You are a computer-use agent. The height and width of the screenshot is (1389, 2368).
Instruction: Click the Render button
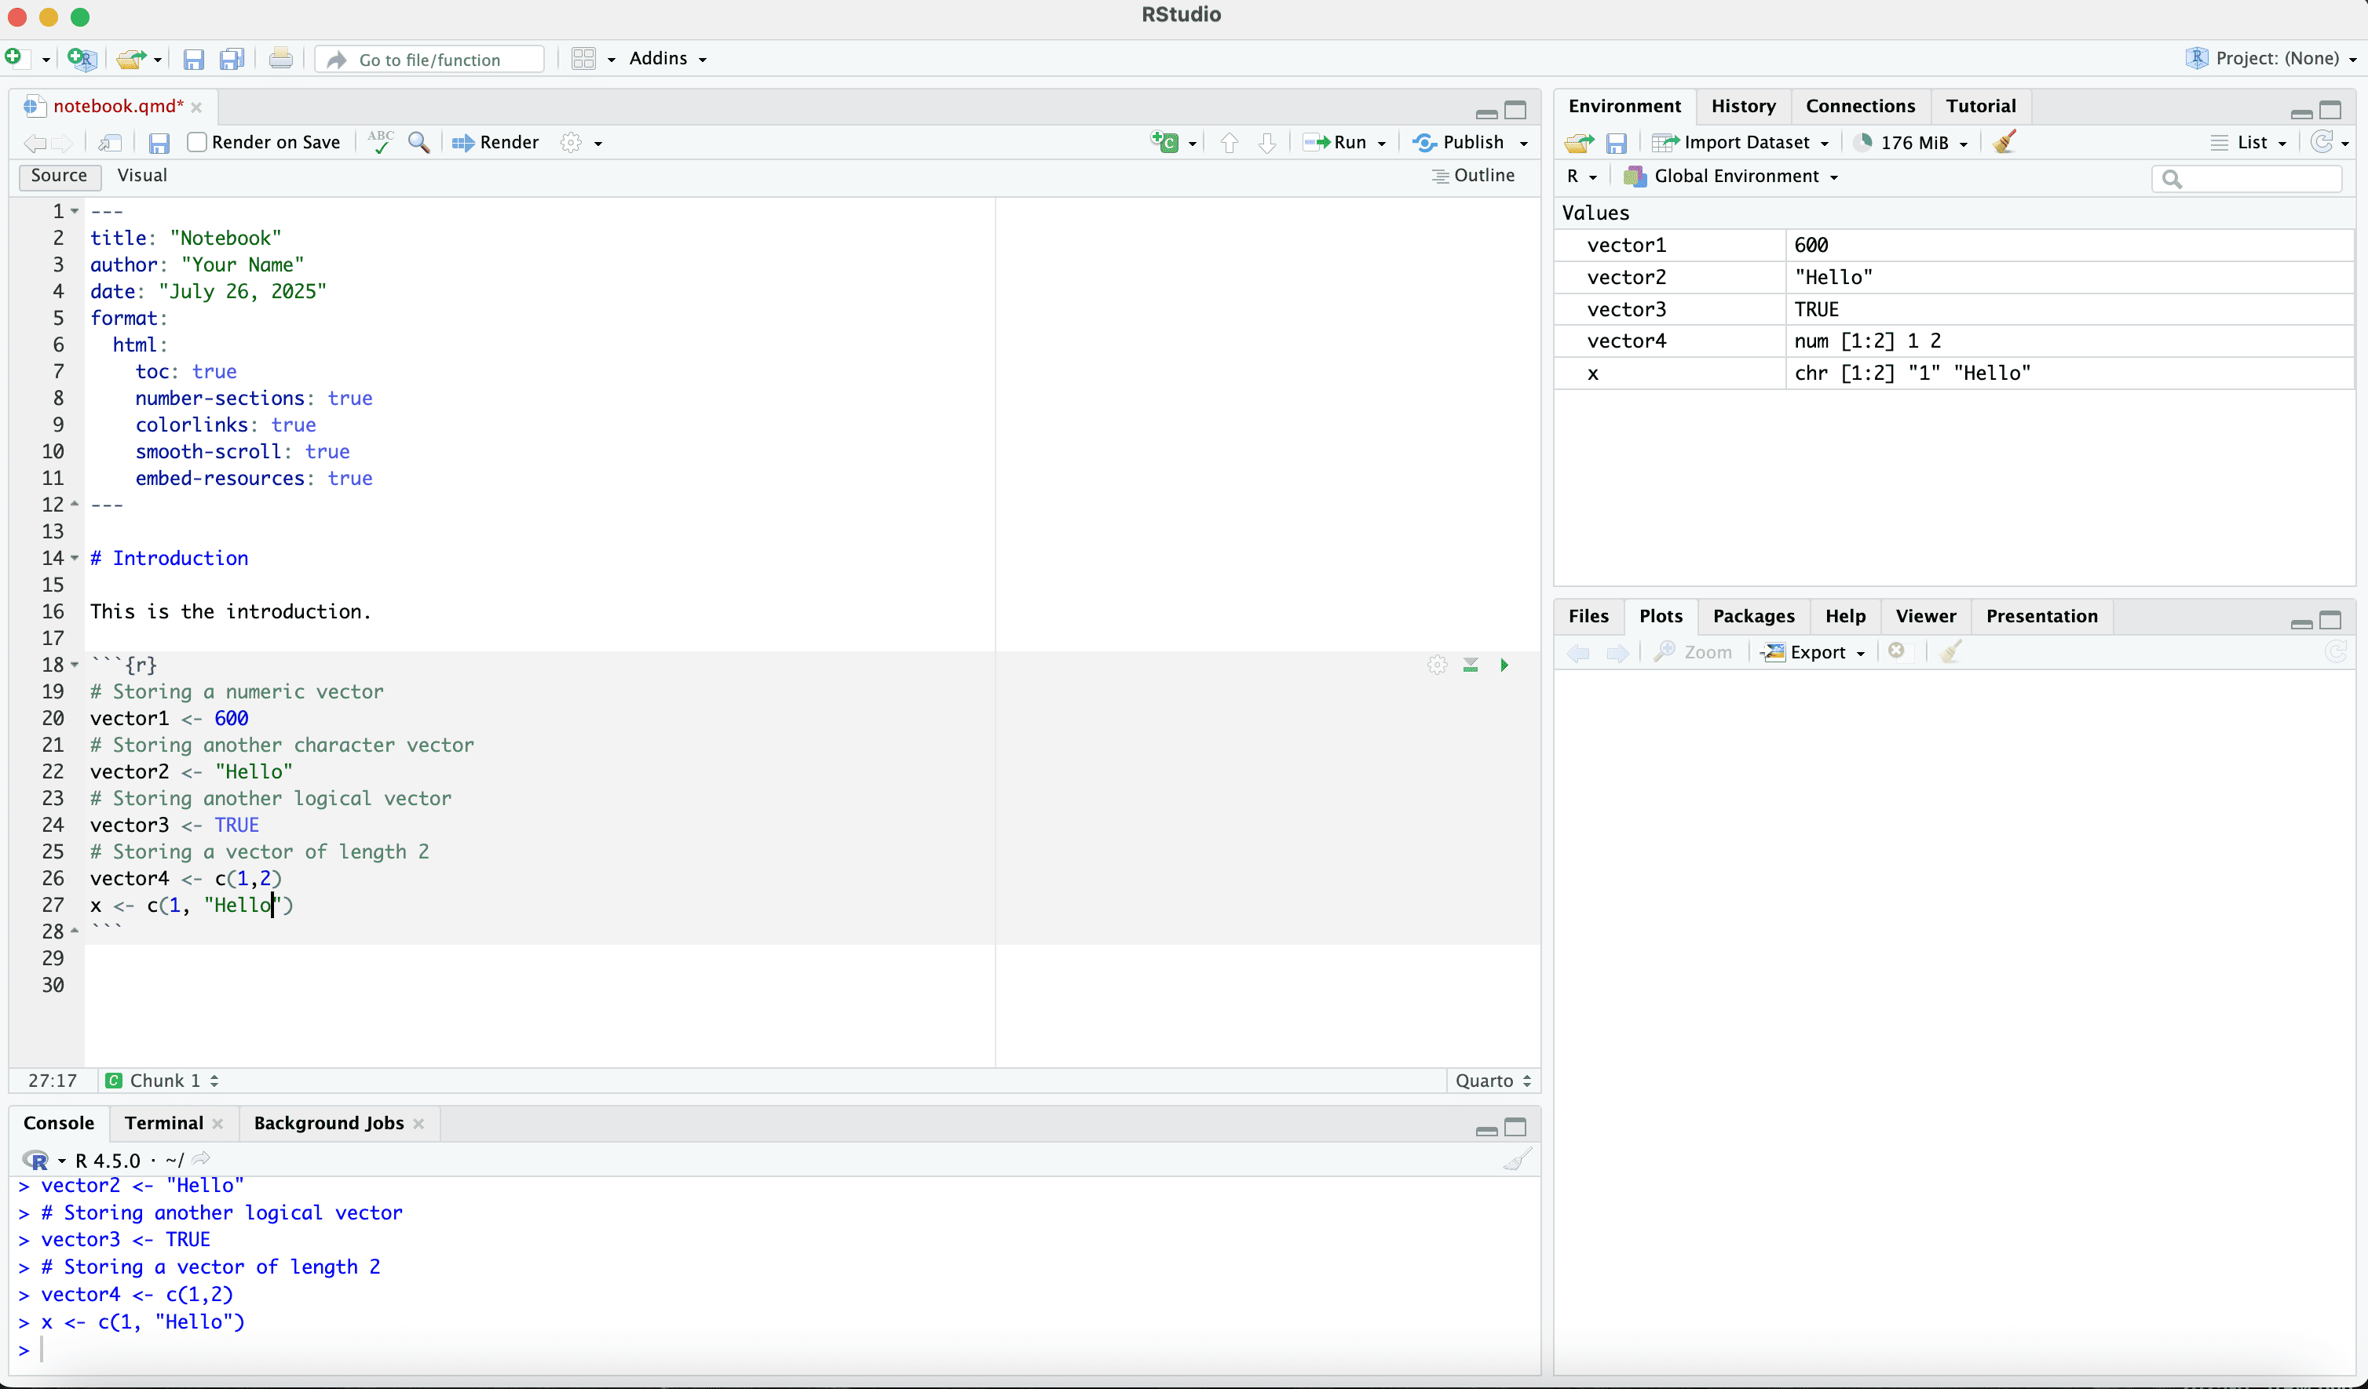(x=496, y=142)
